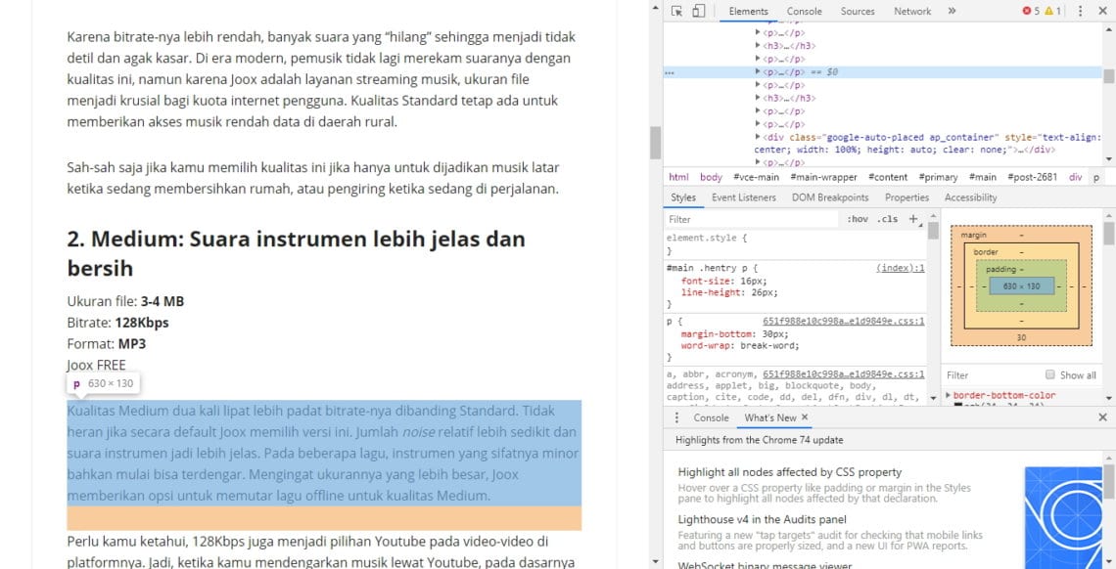The height and width of the screenshot is (569, 1116).
Task: Enable the Show all checkbox
Action: click(1051, 374)
